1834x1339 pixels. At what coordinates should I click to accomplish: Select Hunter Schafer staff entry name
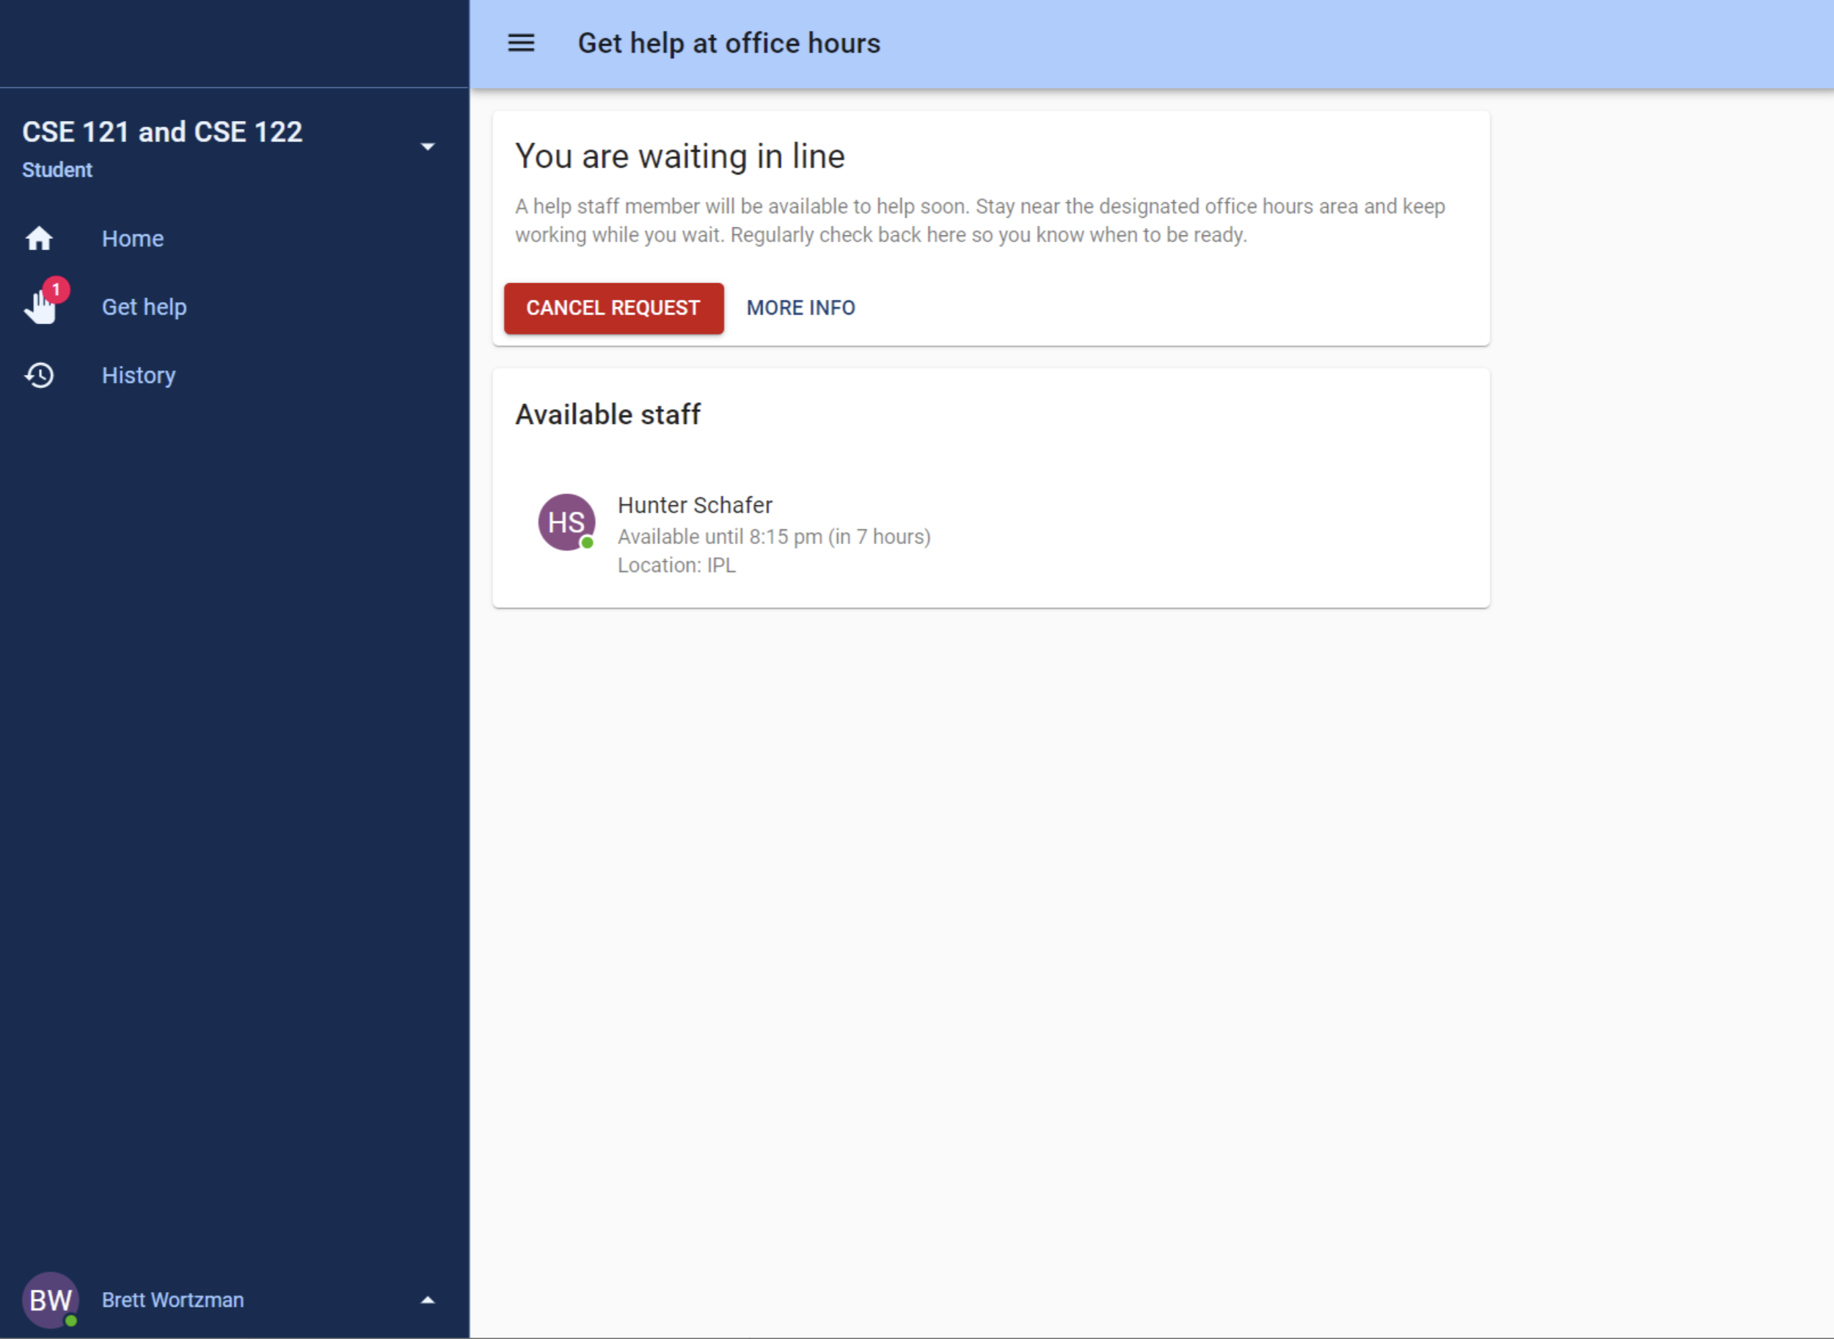click(695, 505)
